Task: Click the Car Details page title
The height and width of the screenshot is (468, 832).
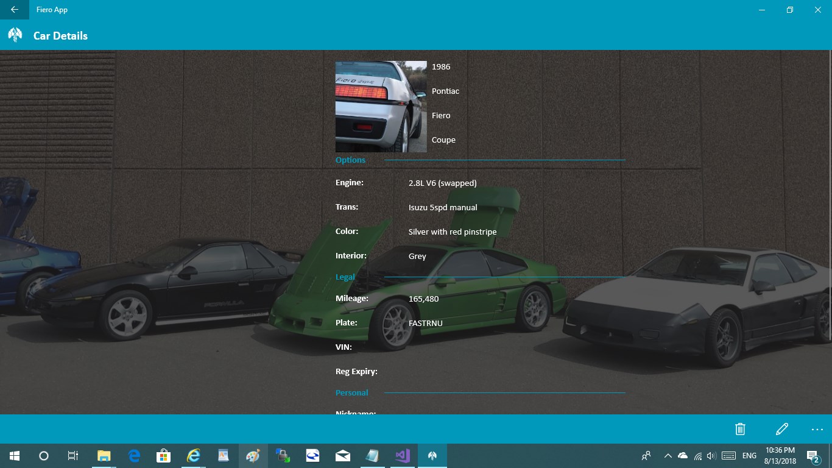Action: pos(60,36)
